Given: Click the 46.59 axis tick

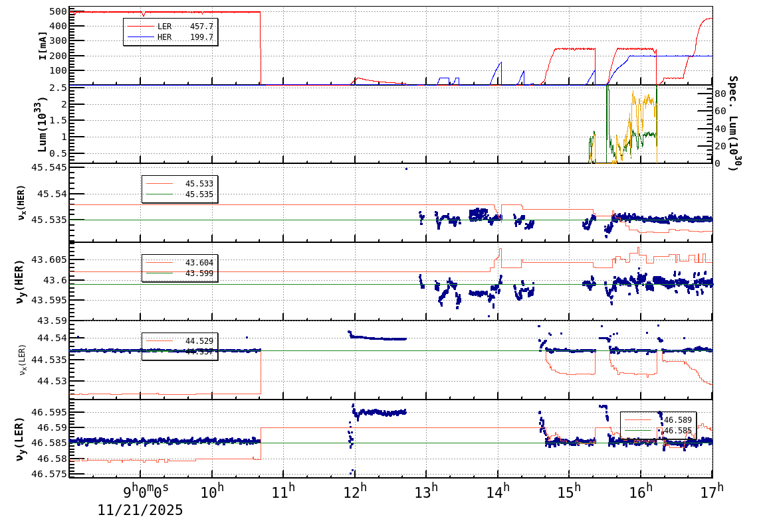Looking at the screenshot, I should 53,427.
